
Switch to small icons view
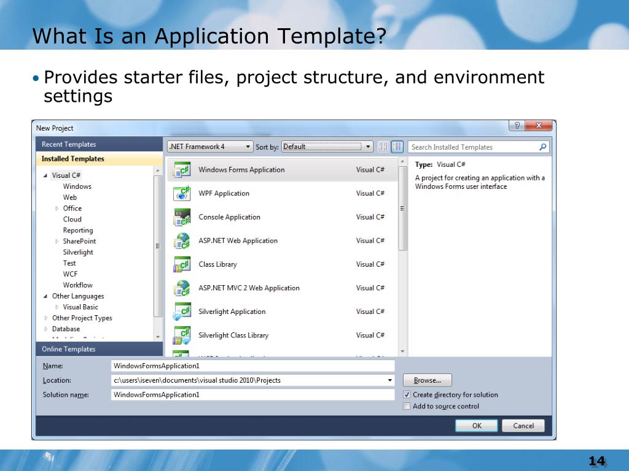pyautogui.click(x=383, y=147)
